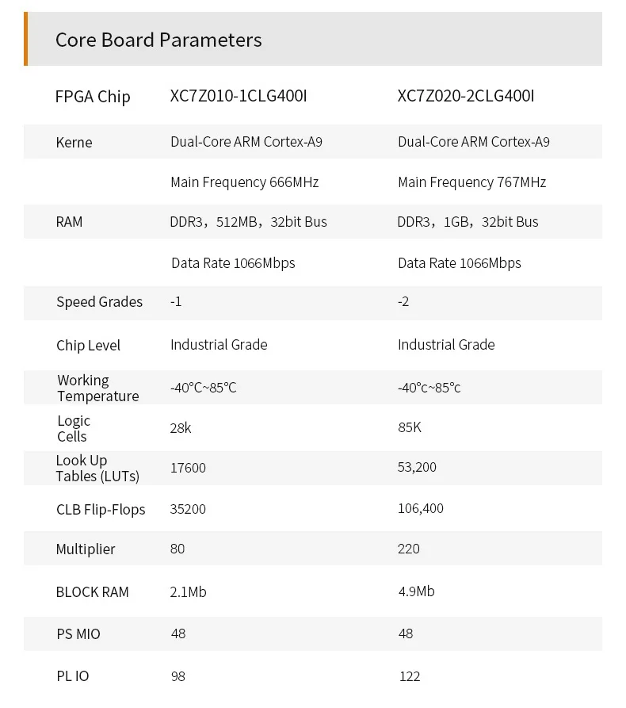
Task: Click the Working Temperature row label
Action: [97, 388]
